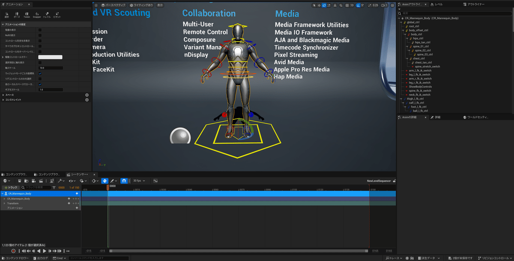Open the ワールドセッティング tab

pos(477,117)
